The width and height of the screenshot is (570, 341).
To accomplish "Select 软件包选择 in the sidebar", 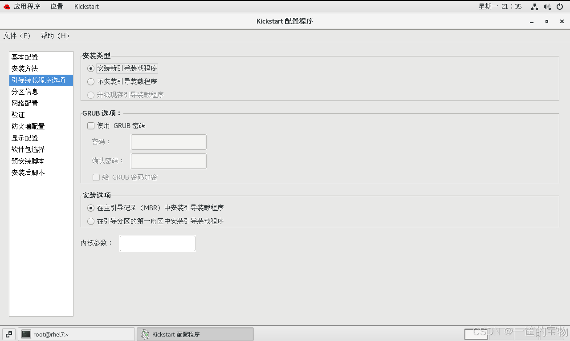I will click(41, 149).
